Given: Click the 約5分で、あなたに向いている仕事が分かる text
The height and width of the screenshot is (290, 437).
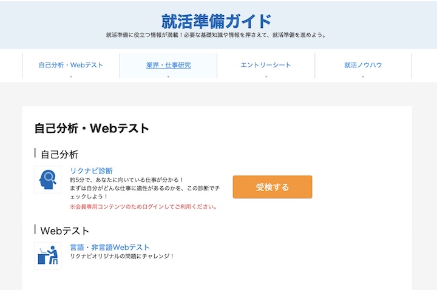Looking at the screenshot, I should [127, 180].
